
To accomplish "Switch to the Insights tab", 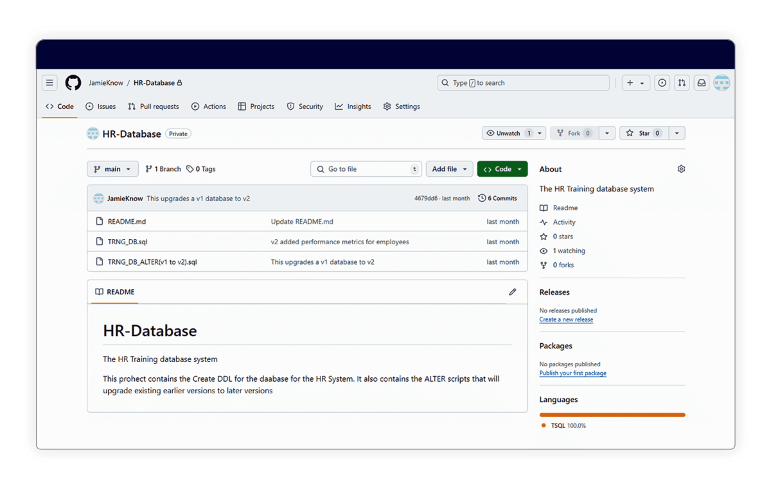I will 353,107.
